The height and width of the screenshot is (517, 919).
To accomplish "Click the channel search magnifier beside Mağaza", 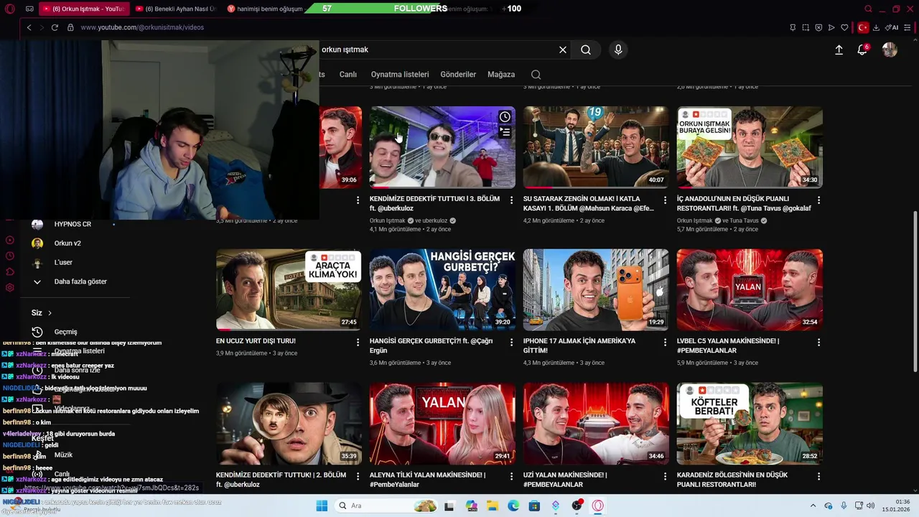I will tap(536, 75).
